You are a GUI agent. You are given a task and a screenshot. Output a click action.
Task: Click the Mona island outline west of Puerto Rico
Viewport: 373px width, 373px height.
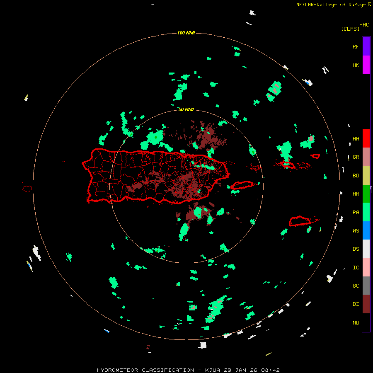pos(27,189)
